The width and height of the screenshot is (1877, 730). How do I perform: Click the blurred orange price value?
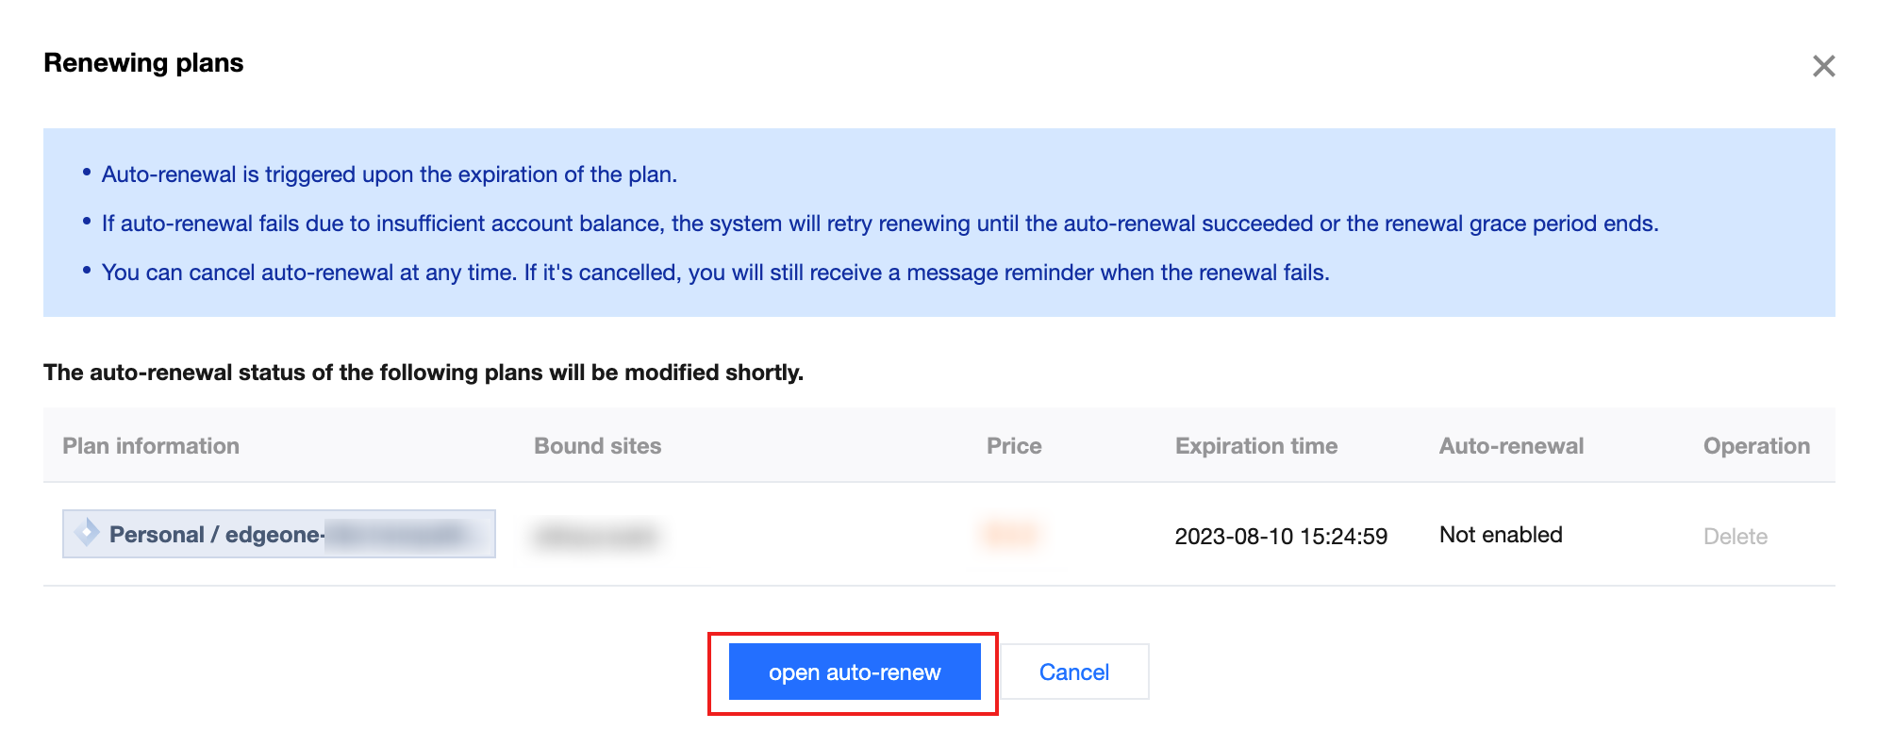point(1010,535)
